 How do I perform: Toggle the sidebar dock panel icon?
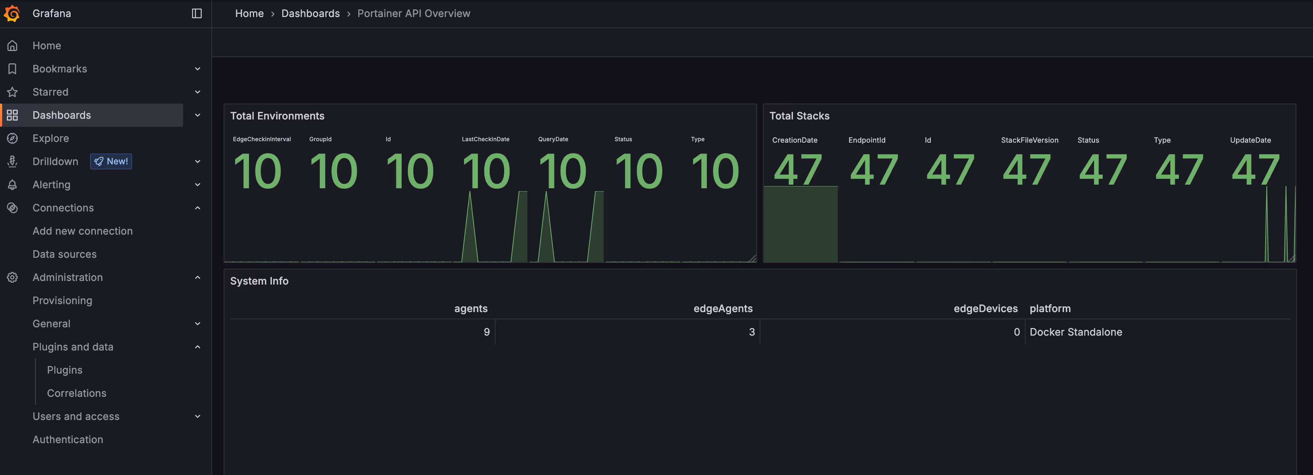197,13
